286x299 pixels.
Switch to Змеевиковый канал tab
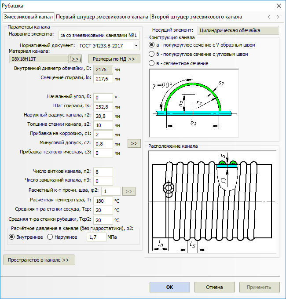[x=29, y=17]
